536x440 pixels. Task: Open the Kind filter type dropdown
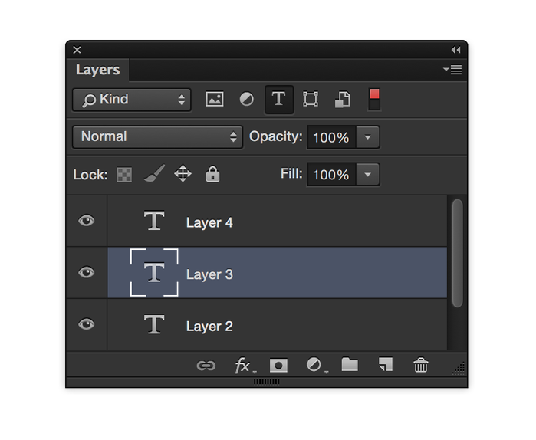[131, 100]
